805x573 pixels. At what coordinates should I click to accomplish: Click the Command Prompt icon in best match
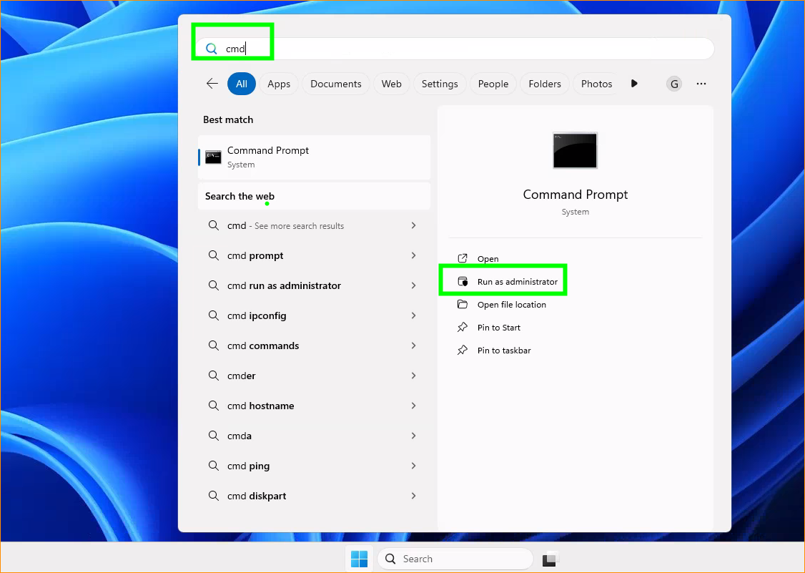point(213,157)
